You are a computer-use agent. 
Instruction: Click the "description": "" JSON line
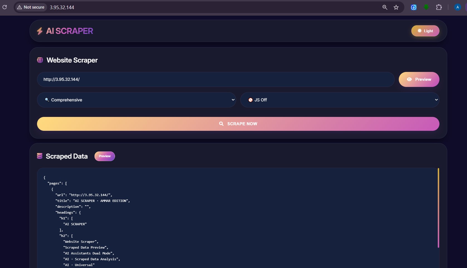(73, 207)
